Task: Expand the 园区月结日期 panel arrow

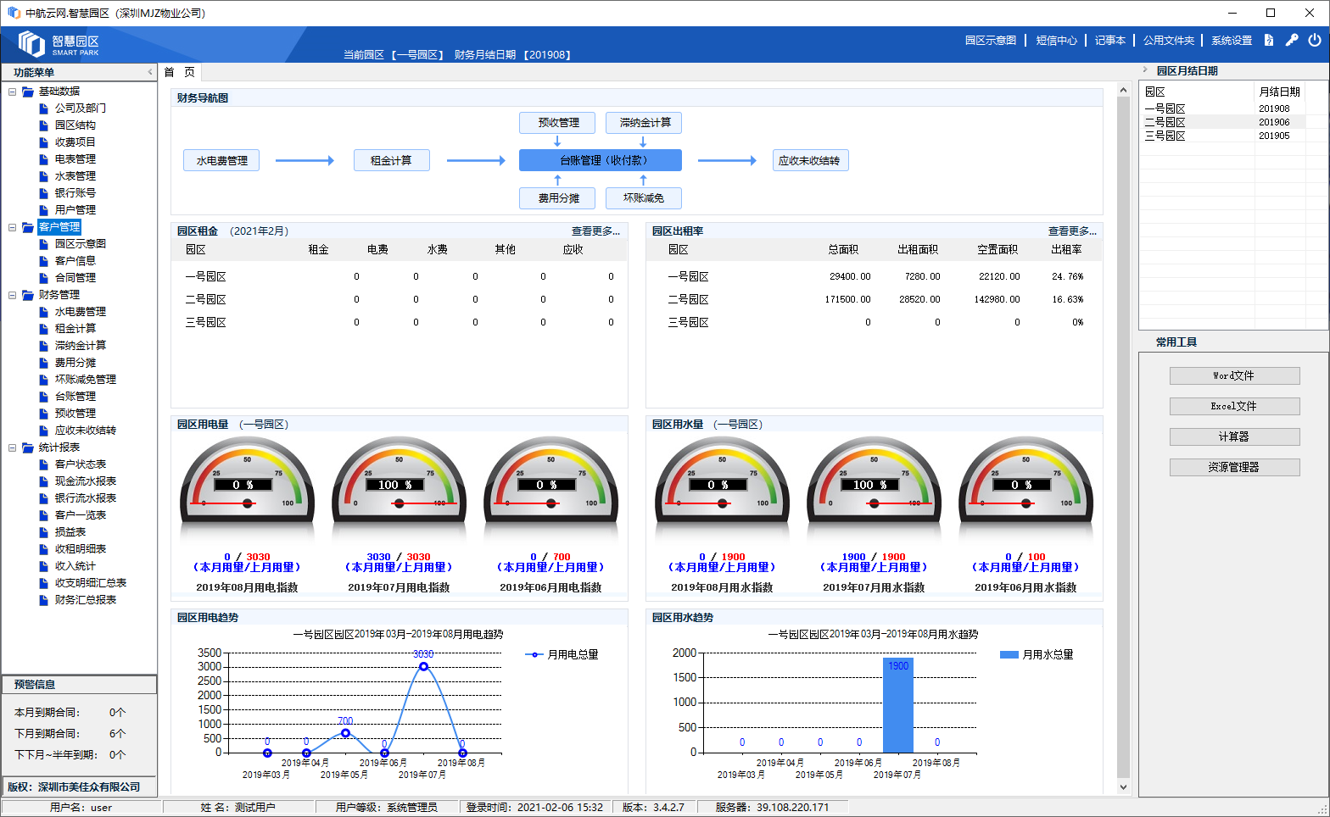Action: (x=1145, y=70)
